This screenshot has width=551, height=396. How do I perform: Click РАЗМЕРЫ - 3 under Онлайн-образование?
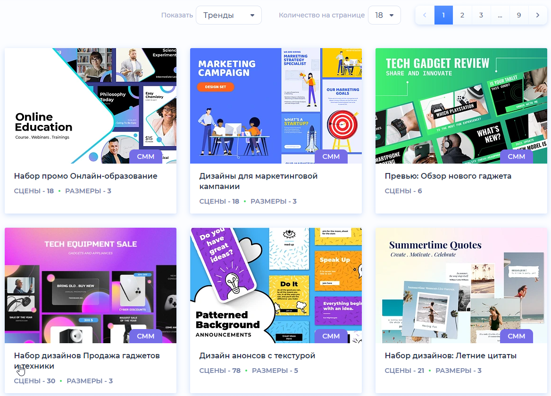[x=88, y=191]
